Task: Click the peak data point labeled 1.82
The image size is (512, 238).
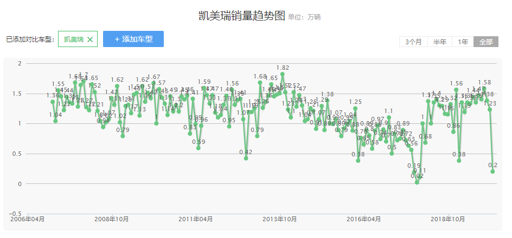Action: coord(283,74)
